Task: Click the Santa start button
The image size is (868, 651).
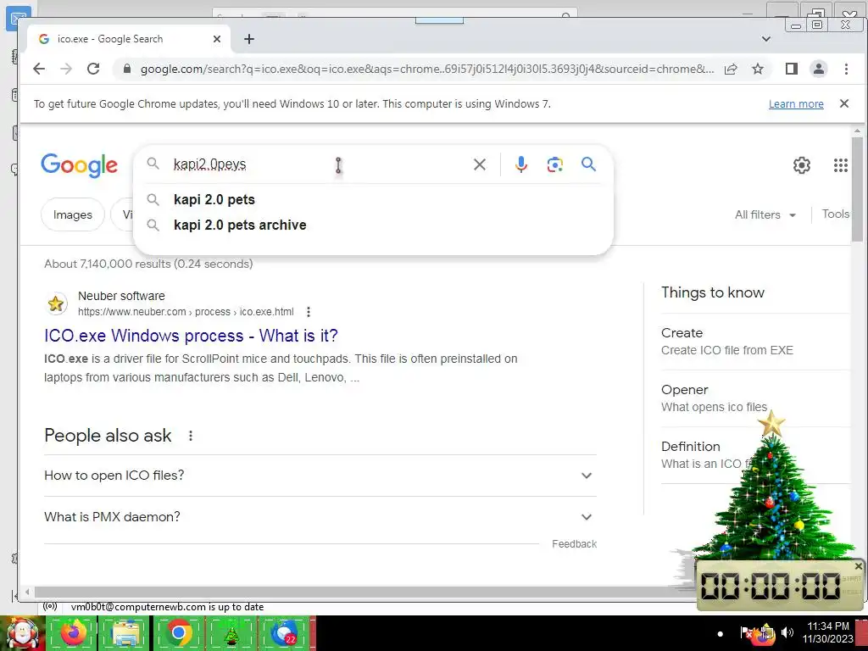Action: pos(22,633)
